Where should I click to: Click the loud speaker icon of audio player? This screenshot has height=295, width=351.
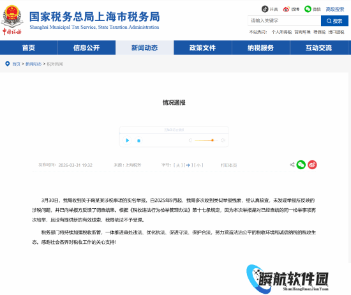[223, 140]
